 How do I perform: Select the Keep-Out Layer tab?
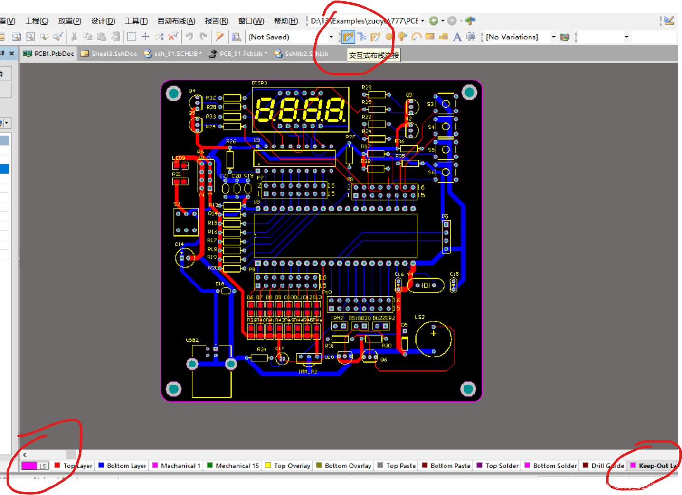[x=653, y=466]
